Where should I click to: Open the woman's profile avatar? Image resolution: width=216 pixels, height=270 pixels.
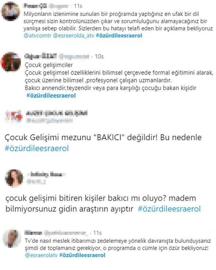point(14,178)
